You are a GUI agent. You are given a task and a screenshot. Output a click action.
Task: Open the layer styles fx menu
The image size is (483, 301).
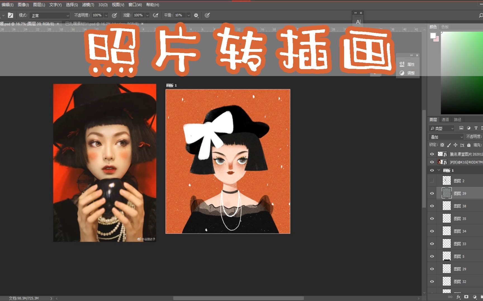[x=458, y=297]
